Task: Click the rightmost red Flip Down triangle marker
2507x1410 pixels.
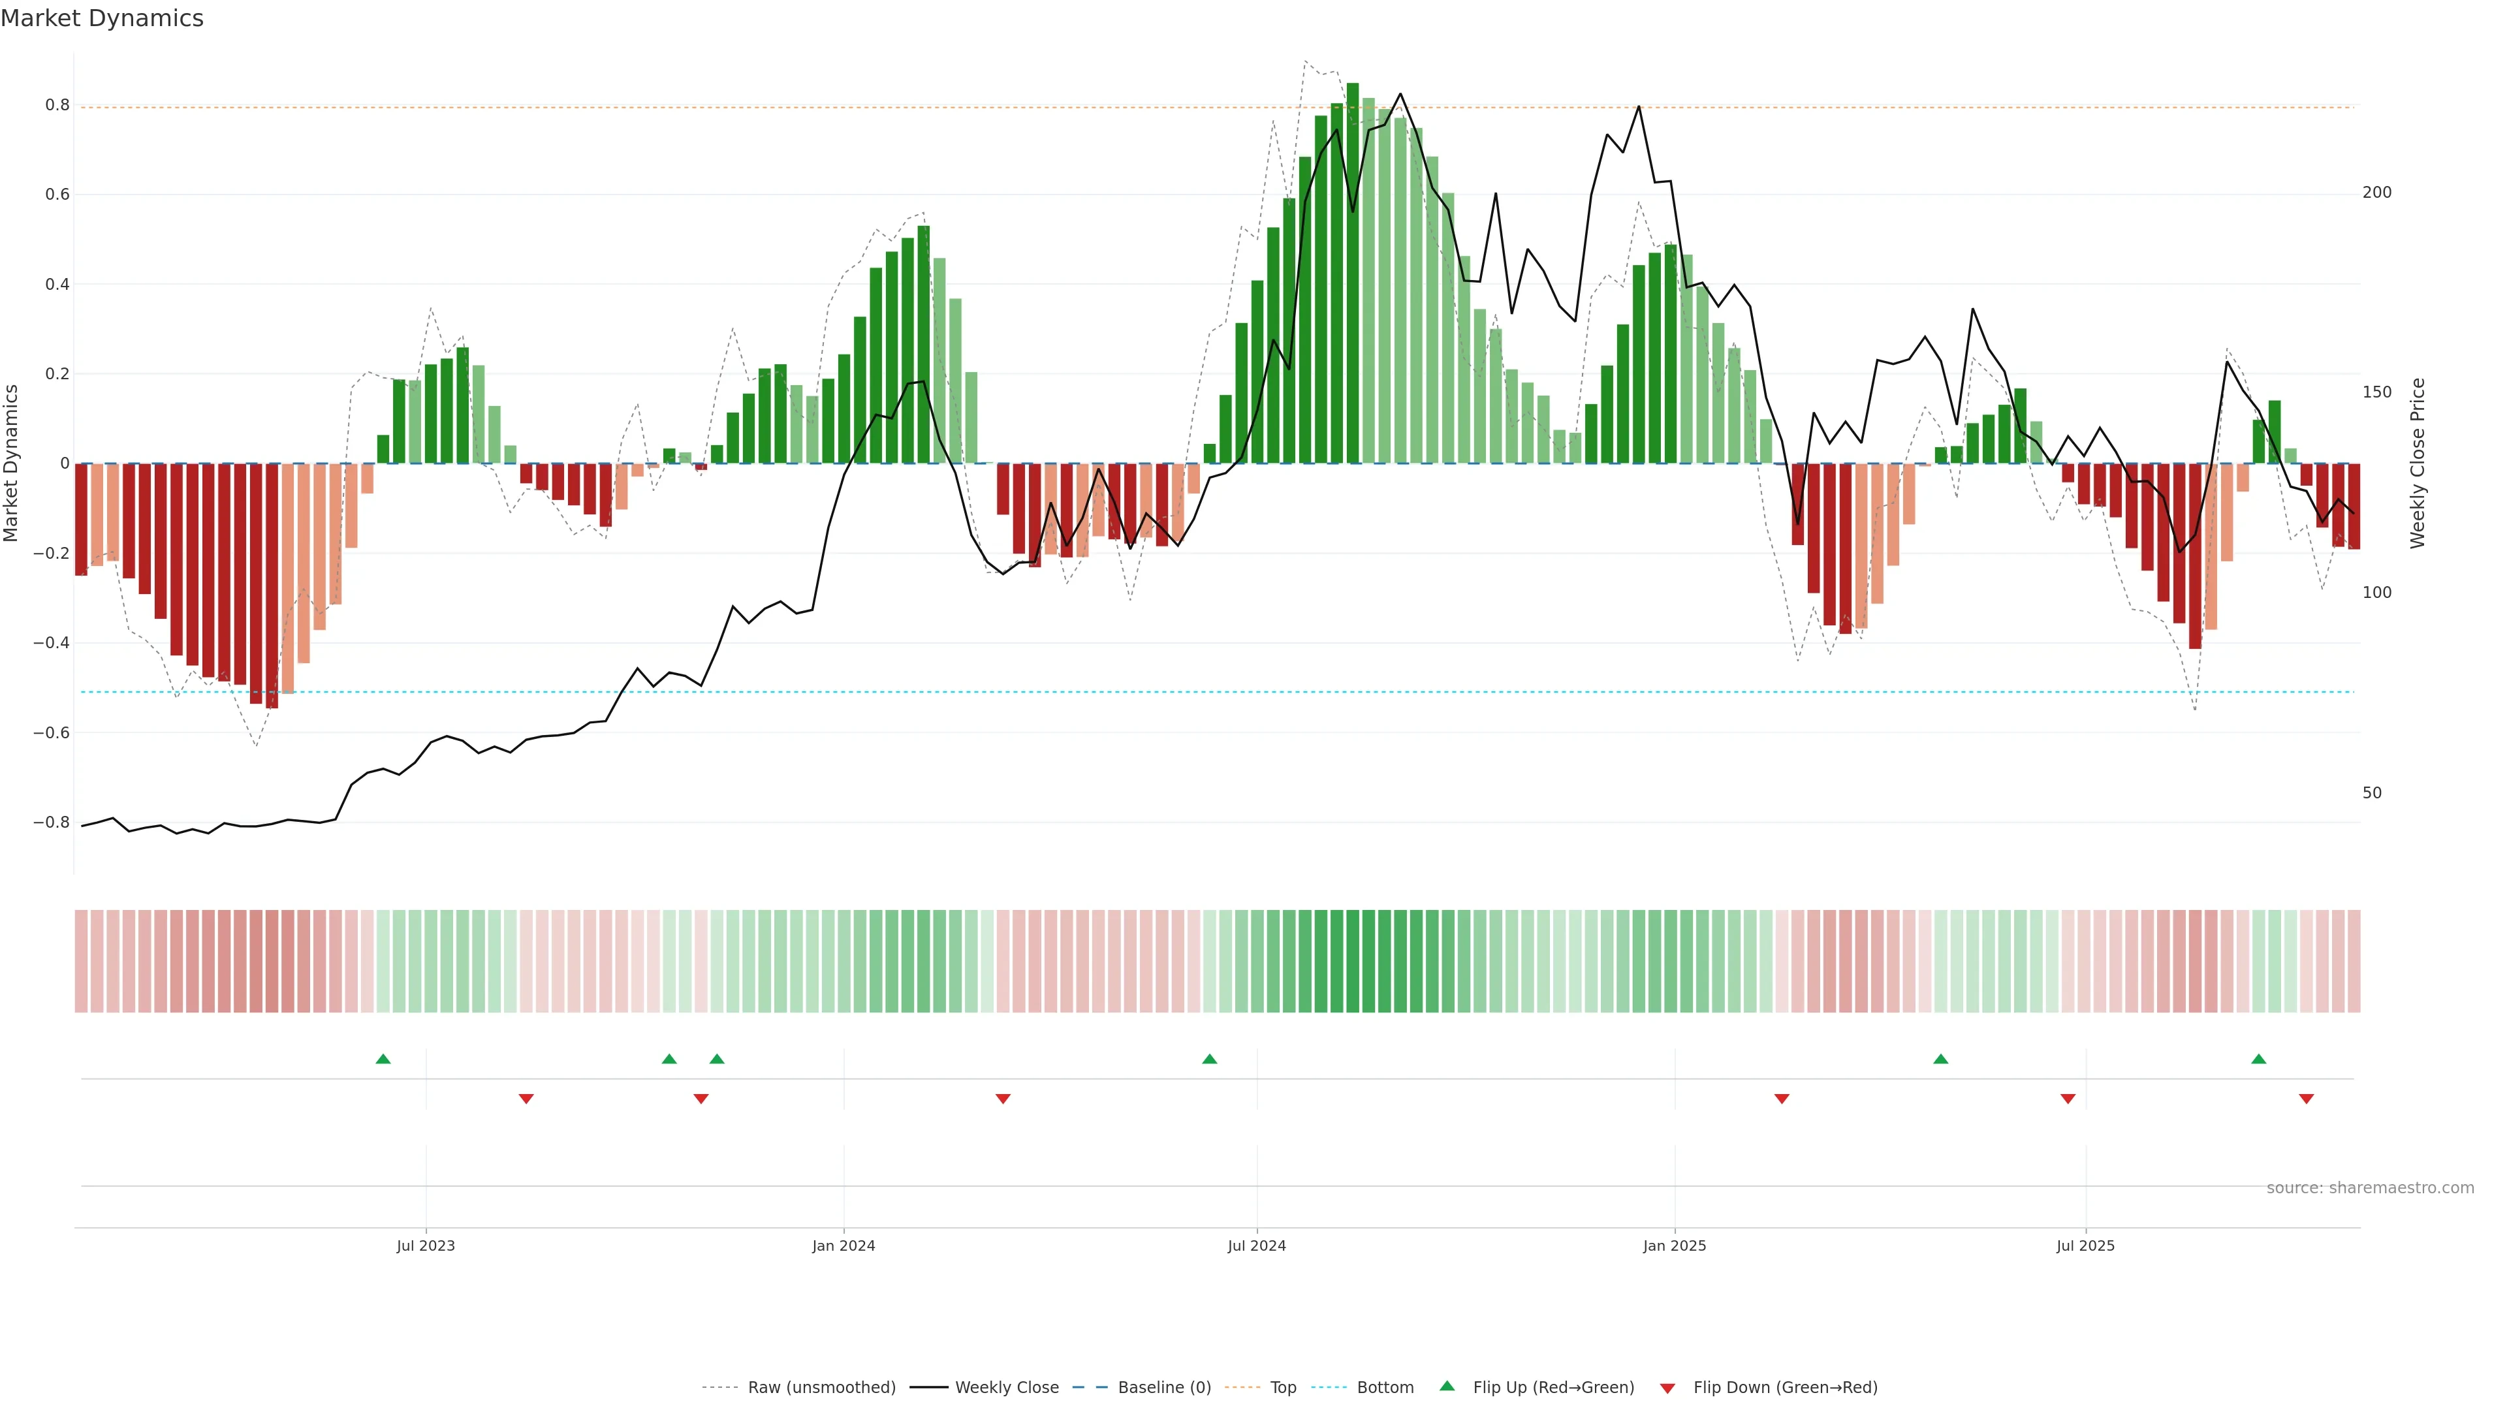Action: point(2307,1099)
